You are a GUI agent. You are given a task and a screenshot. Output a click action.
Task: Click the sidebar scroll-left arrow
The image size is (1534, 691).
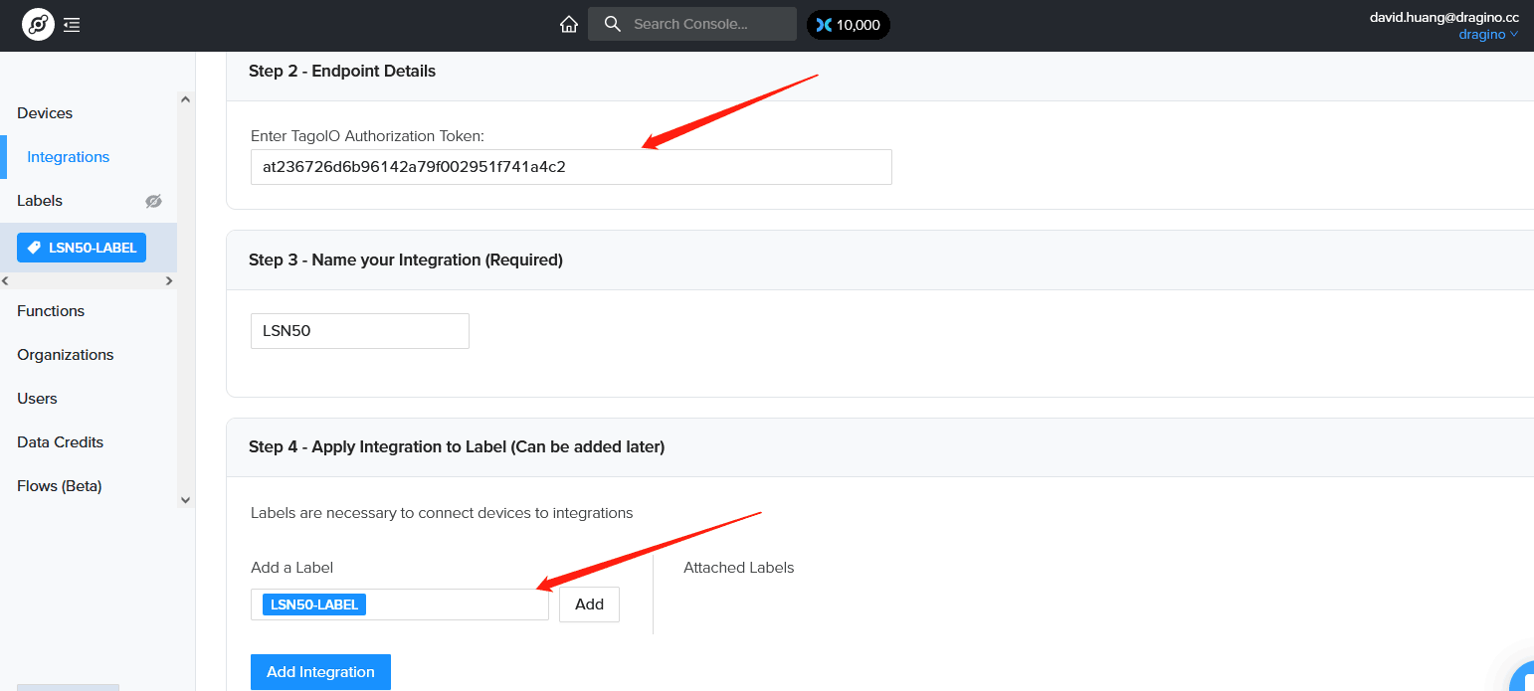tap(6, 281)
